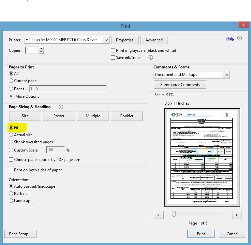Enable Print on both sides of paper

[11, 170]
